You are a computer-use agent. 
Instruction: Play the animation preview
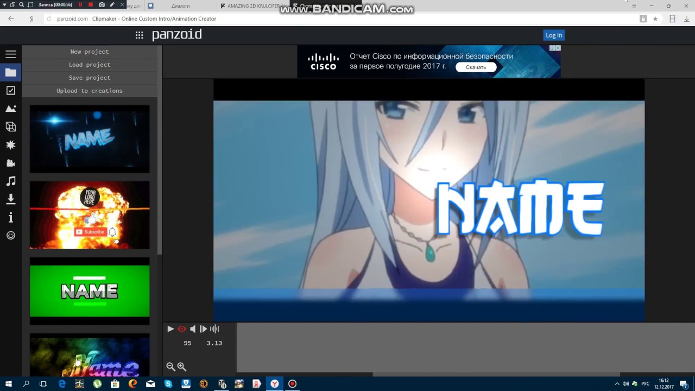point(170,329)
